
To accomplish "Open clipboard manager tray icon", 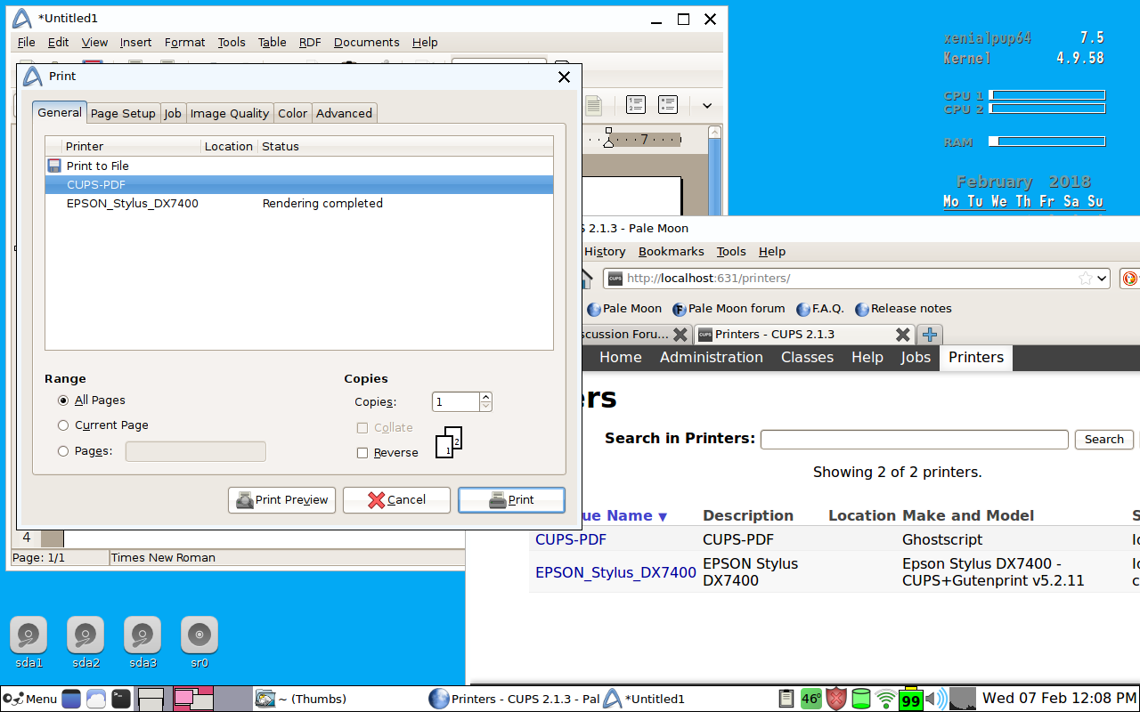I will click(x=786, y=699).
